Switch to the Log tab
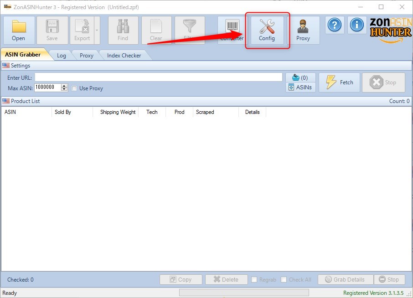This screenshot has height=298, width=413. click(62, 55)
